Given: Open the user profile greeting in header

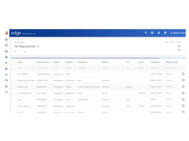Looking at the screenshot, I should 178,33.
